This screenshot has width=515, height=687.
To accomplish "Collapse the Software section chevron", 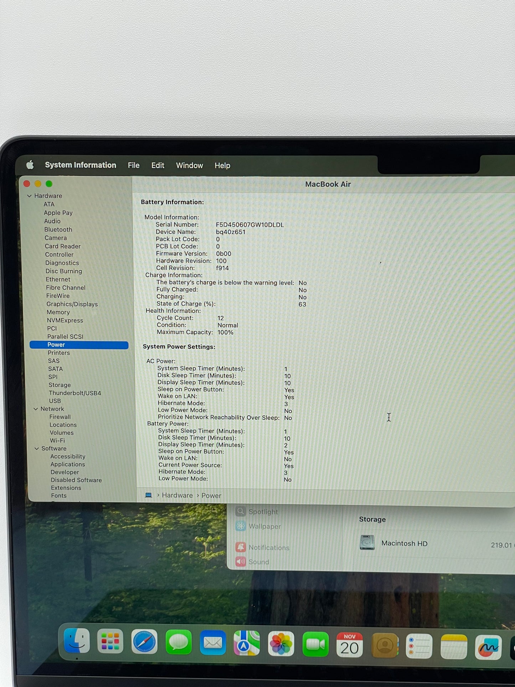I will click(37, 448).
